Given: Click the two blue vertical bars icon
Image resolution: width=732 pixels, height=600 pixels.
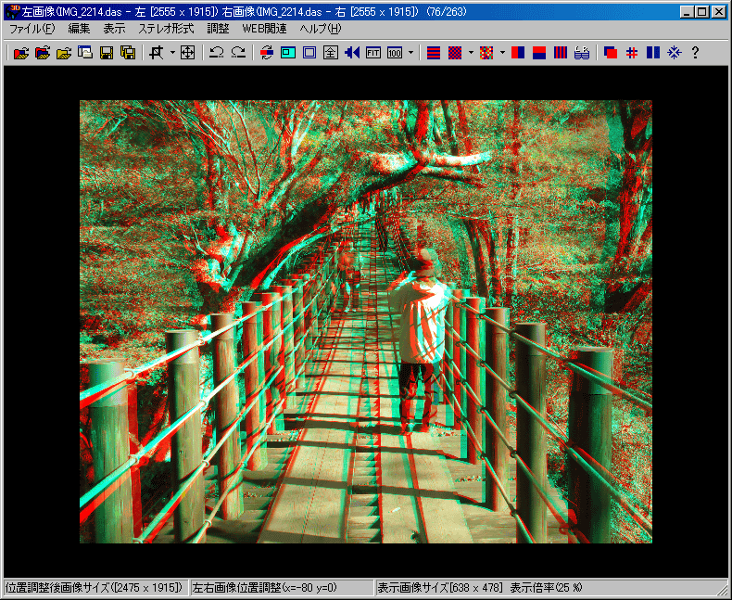Looking at the screenshot, I should tap(653, 53).
